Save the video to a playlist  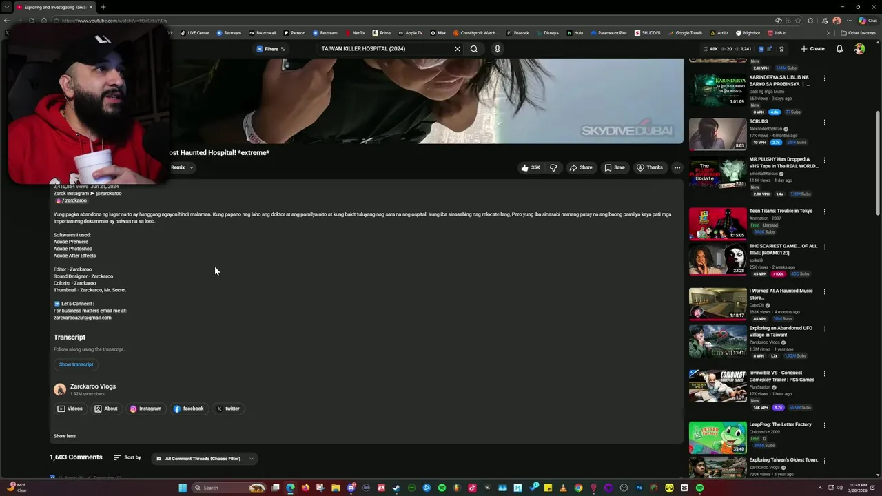point(615,167)
